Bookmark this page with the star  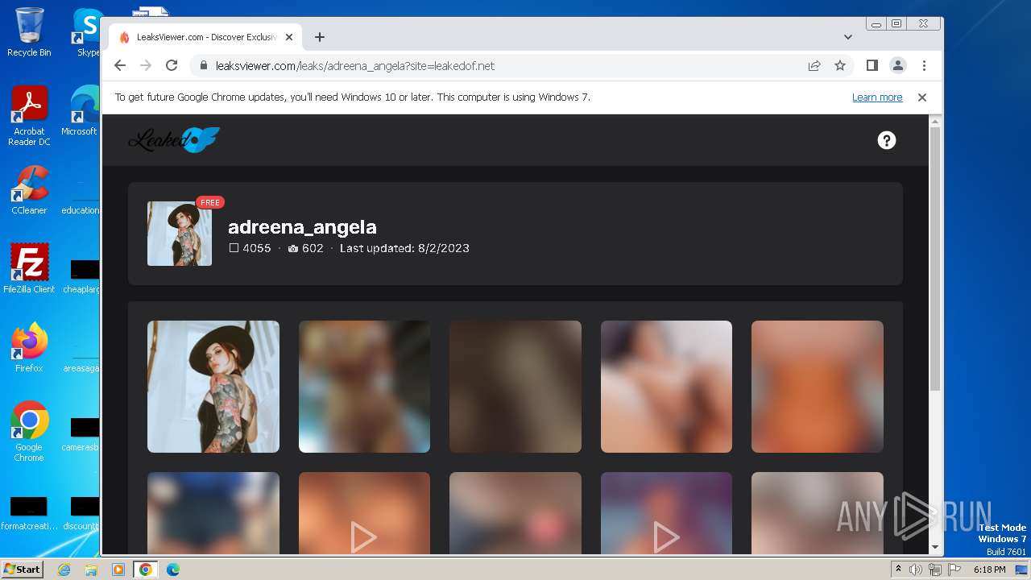point(840,65)
